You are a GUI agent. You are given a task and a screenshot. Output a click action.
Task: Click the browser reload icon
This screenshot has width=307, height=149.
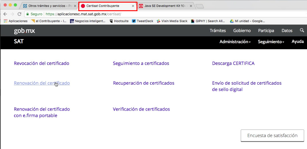coord(20,14)
